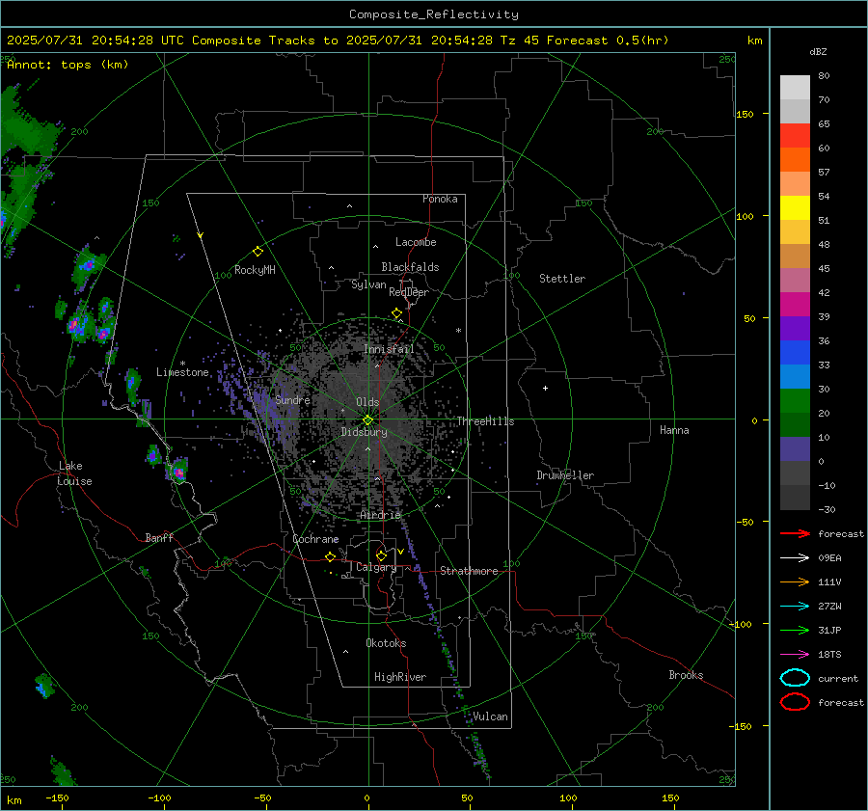Click the Lake Louise label
868x811 pixels.
click(x=74, y=473)
